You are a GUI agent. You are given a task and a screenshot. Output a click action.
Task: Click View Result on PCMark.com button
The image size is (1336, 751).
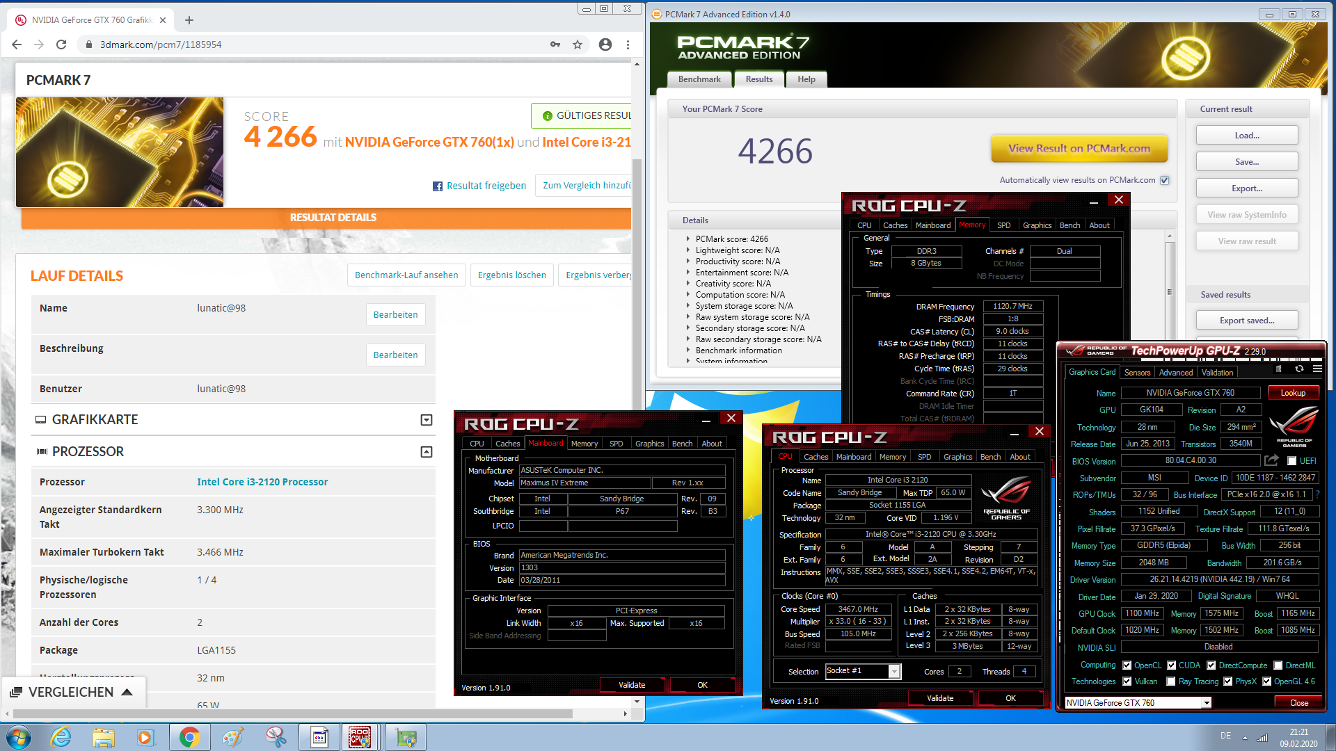(x=1079, y=149)
